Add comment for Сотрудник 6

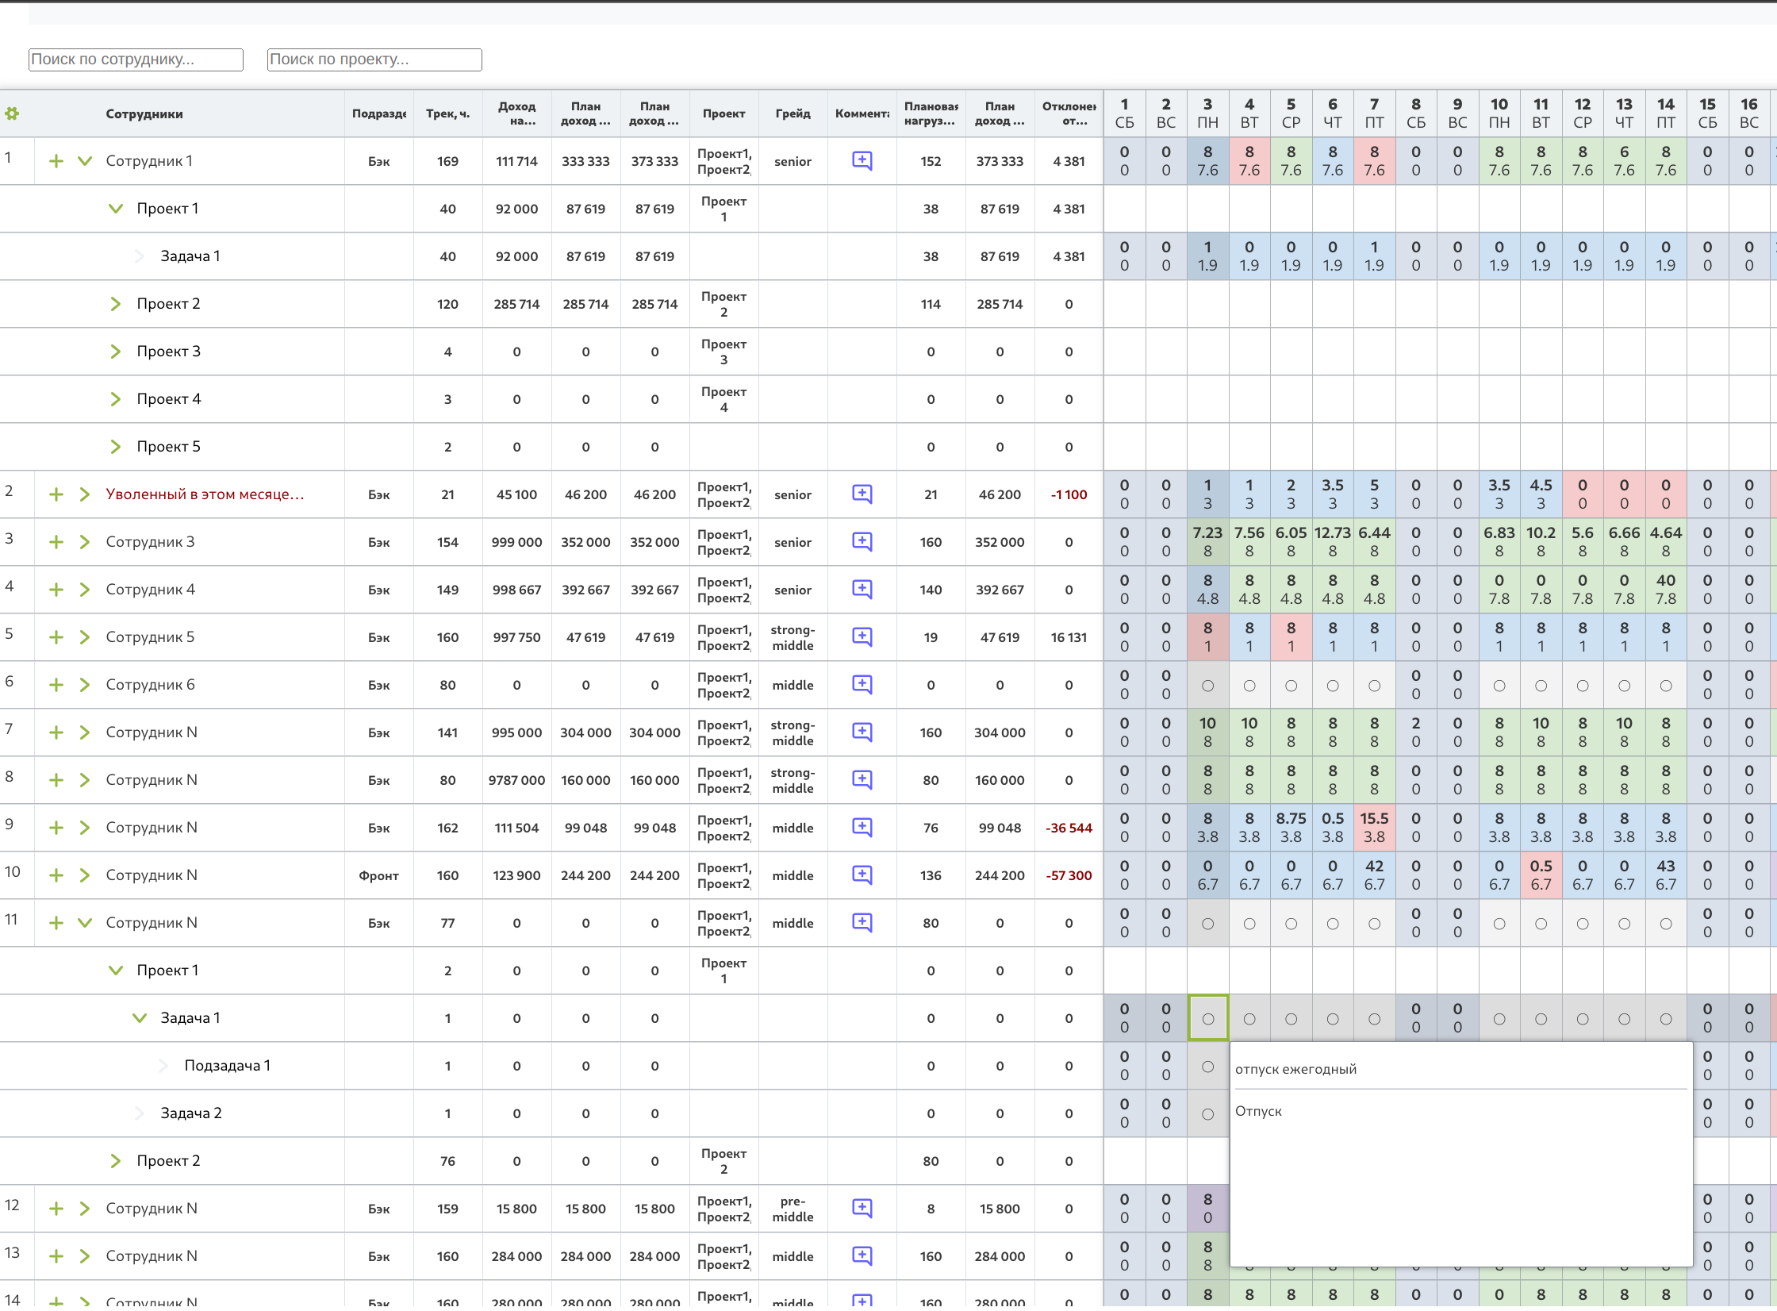862,685
